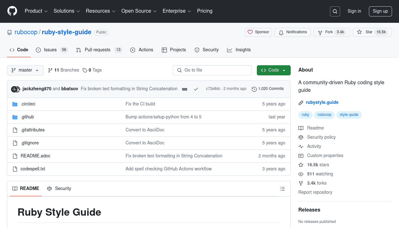Open the Solutions navigation dropdown
The width and height of the screenshot is (399, 228).
click(x=66, y=11)
